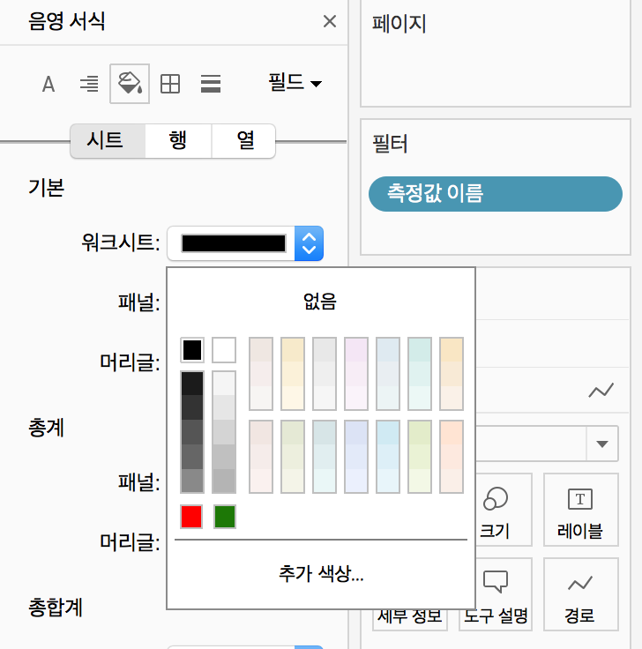Pick the lightest yellow swatch in top row

pyautogui.click(x=293, y=398)
